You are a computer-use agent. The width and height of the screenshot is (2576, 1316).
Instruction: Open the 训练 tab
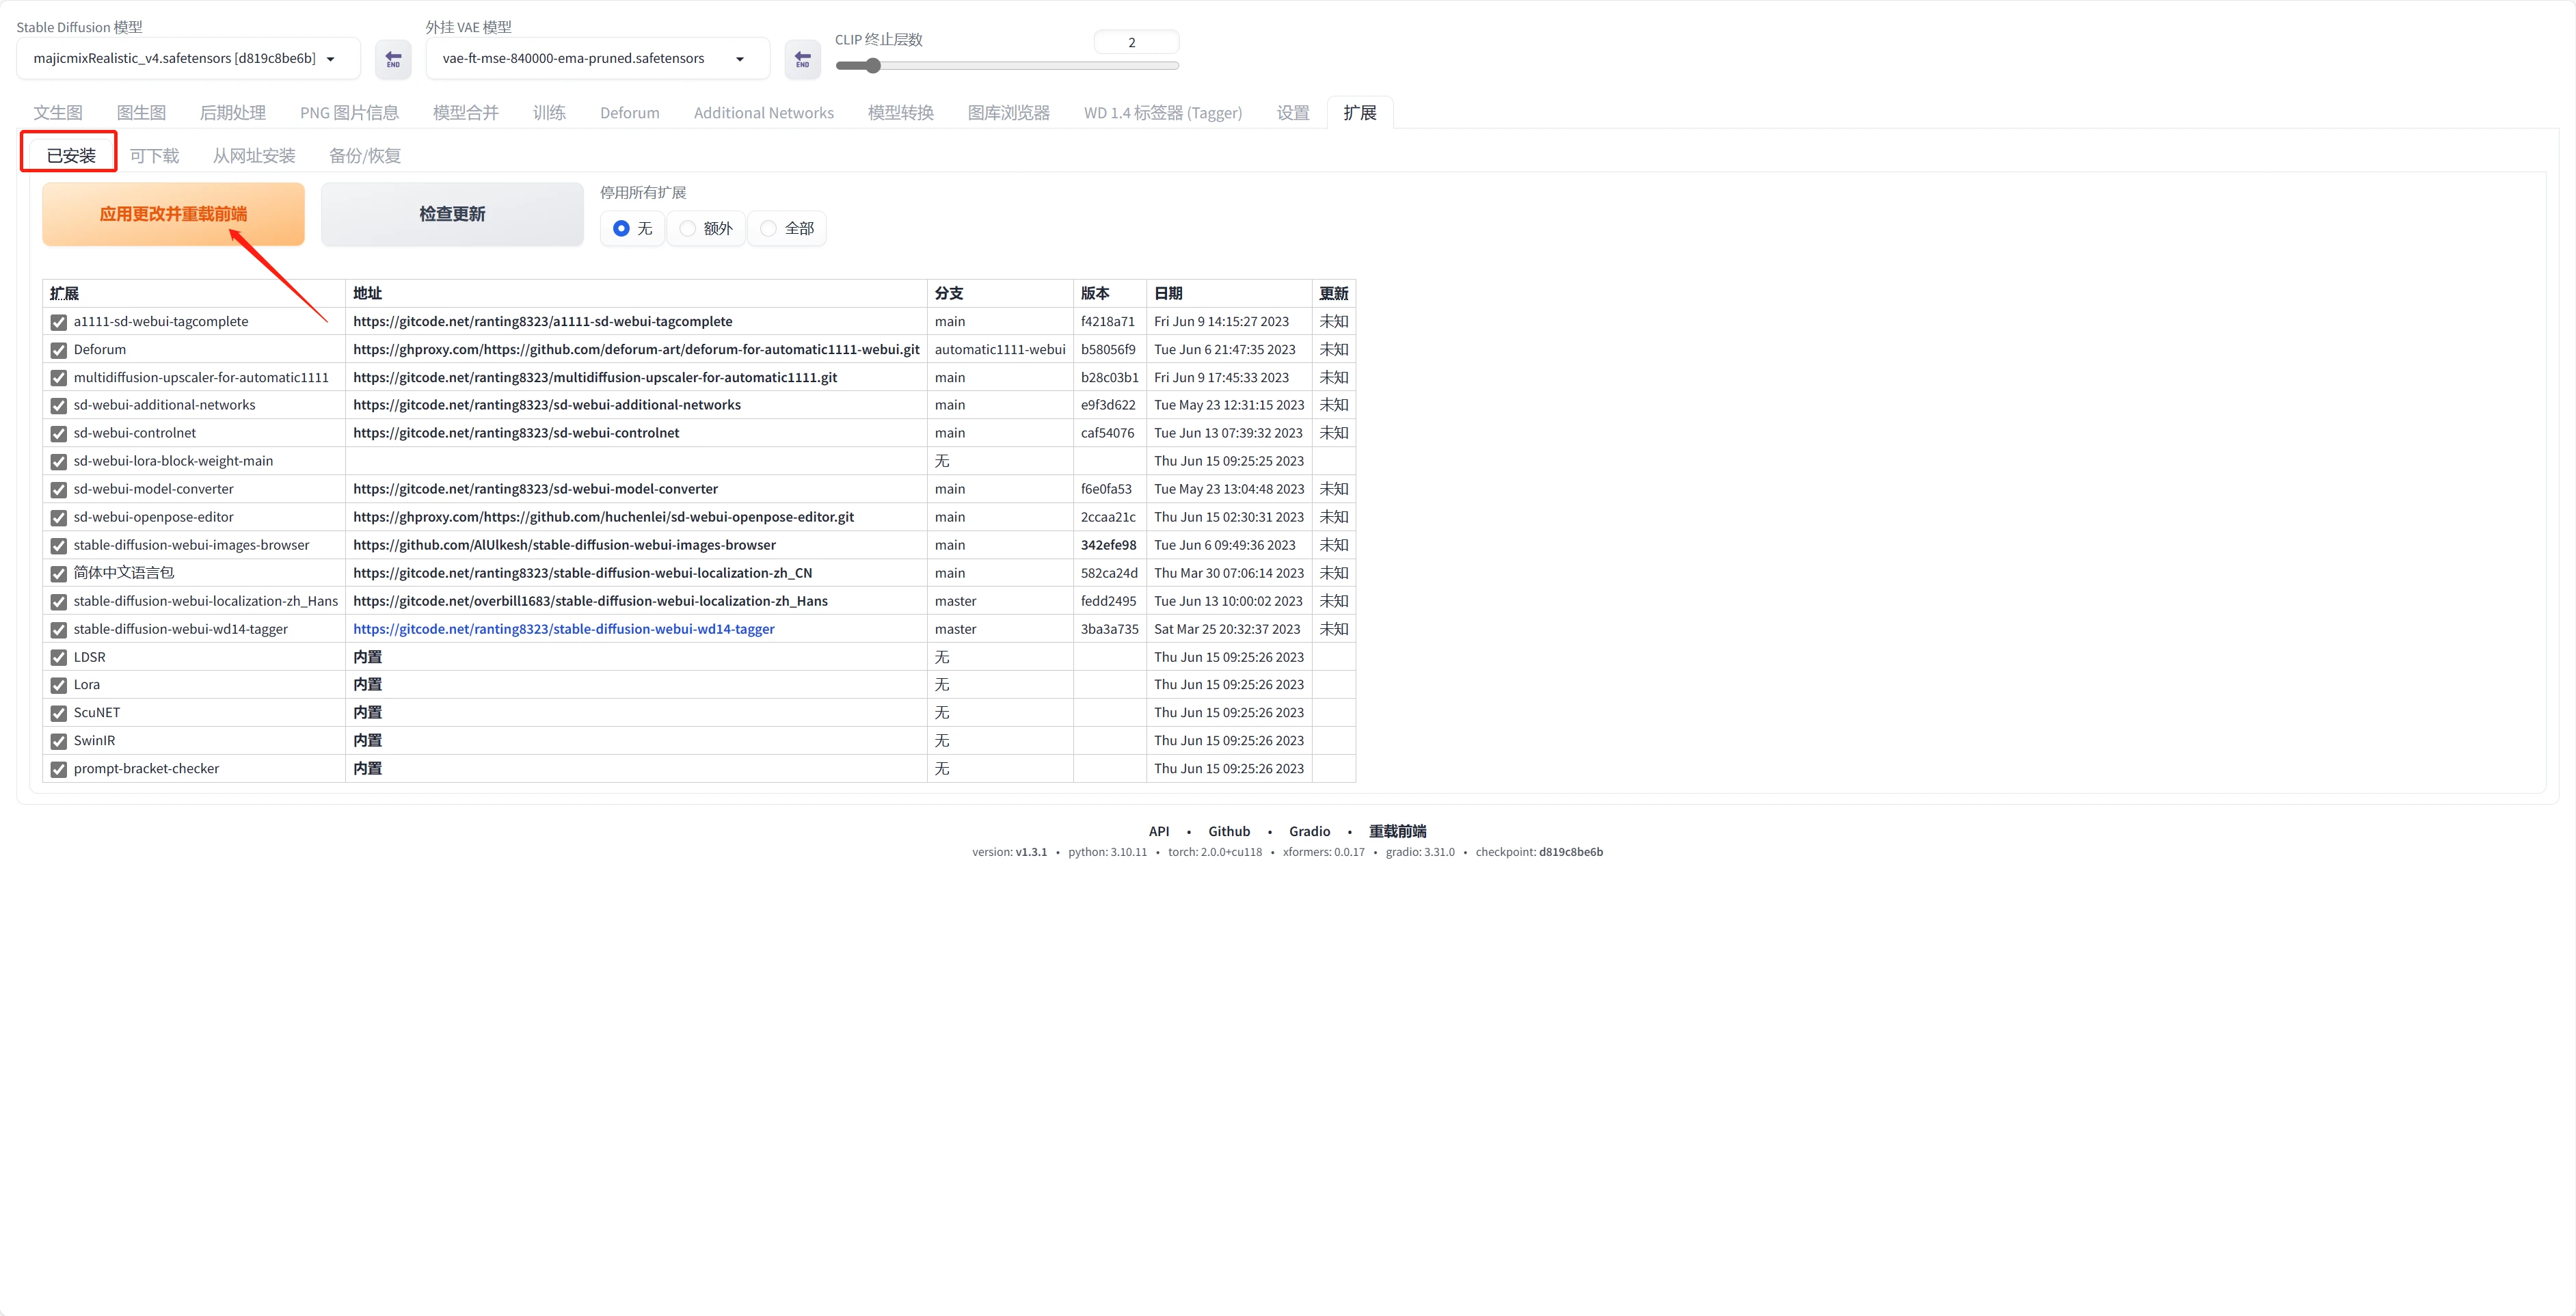pyautogui.click(x=549, y=113)
